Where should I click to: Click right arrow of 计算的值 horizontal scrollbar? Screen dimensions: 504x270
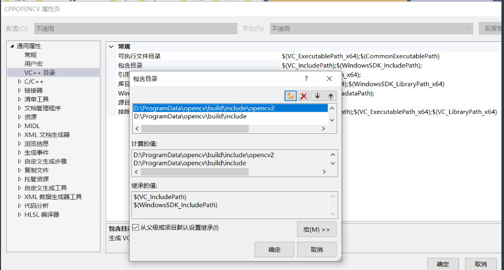point(324,172)
